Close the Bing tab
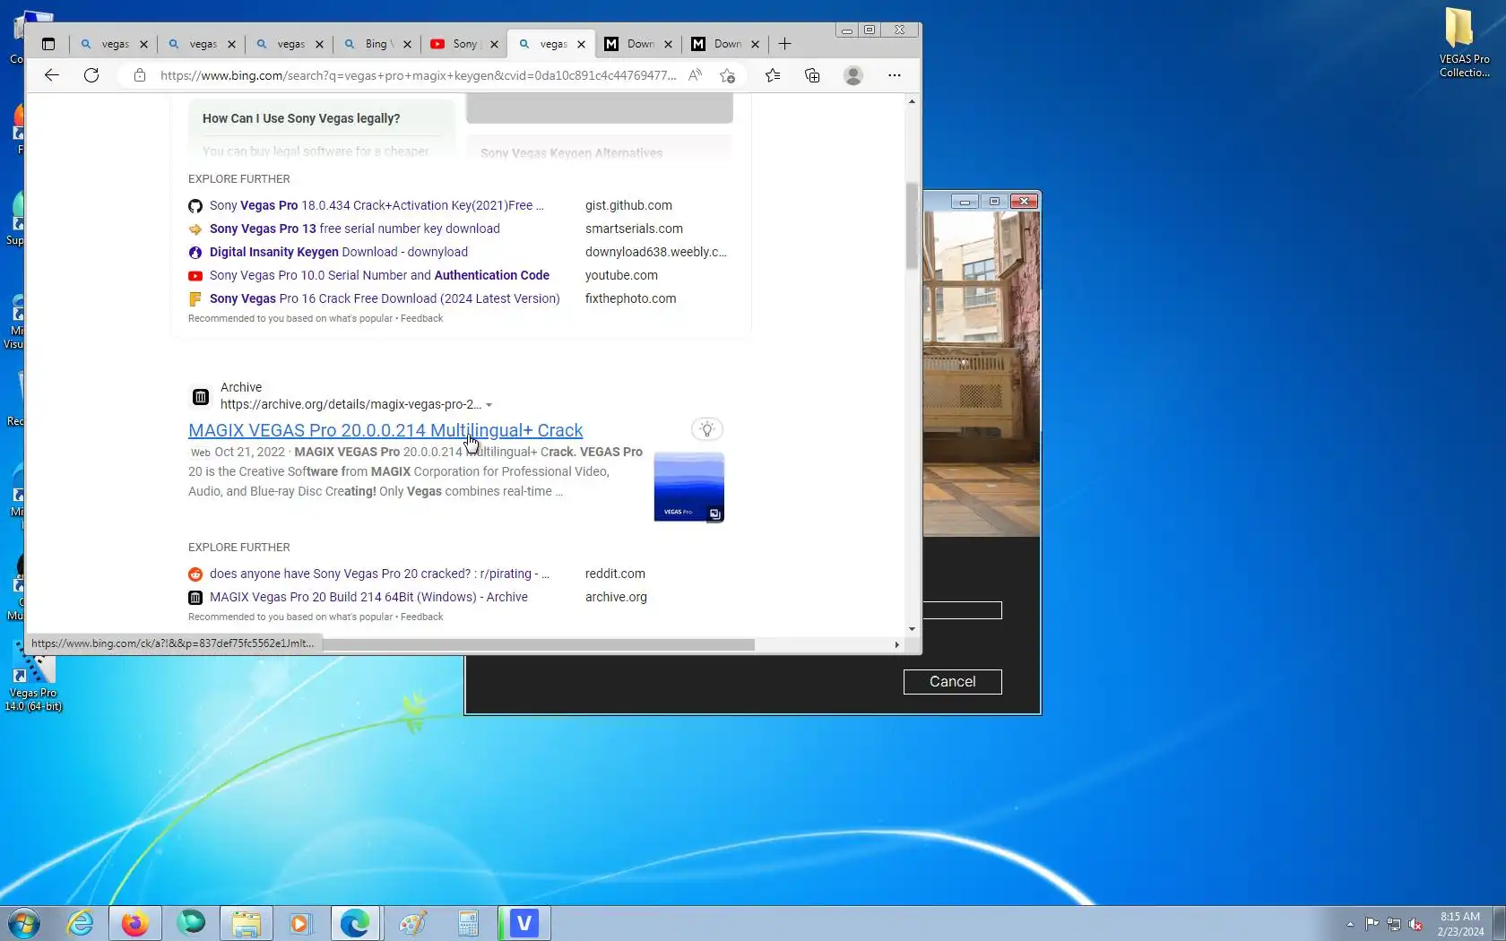The height and width of the screenshot is (941, 1506). coord(407,44)
